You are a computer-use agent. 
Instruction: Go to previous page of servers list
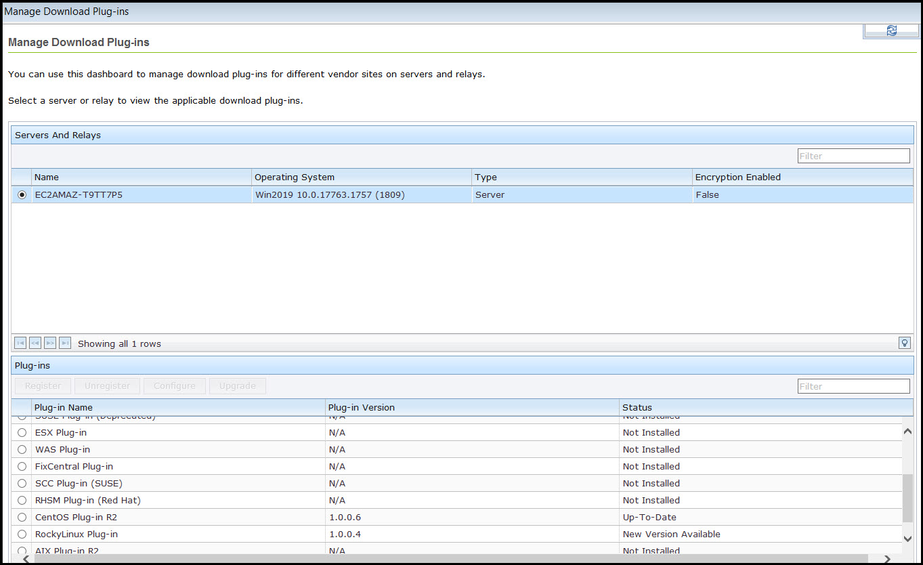(35, 343)
